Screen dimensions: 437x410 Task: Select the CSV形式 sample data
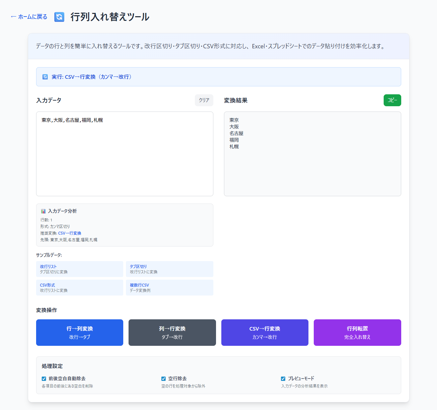coord(80,288)
